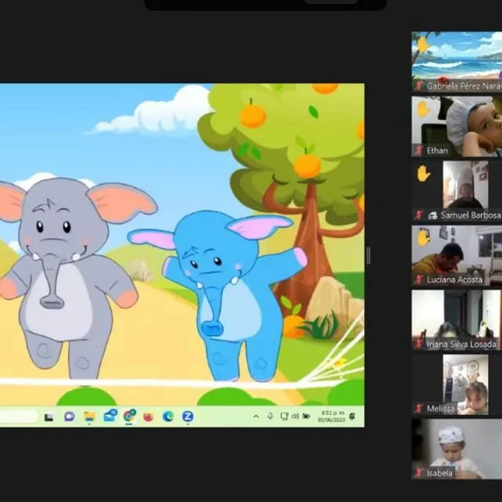Open the taskbar clock and date flyout

(x=333, y=417)
